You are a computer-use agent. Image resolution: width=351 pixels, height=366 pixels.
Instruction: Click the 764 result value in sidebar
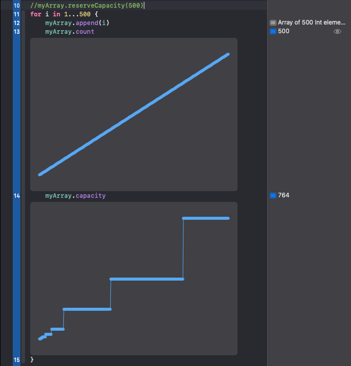click(284, 195)
